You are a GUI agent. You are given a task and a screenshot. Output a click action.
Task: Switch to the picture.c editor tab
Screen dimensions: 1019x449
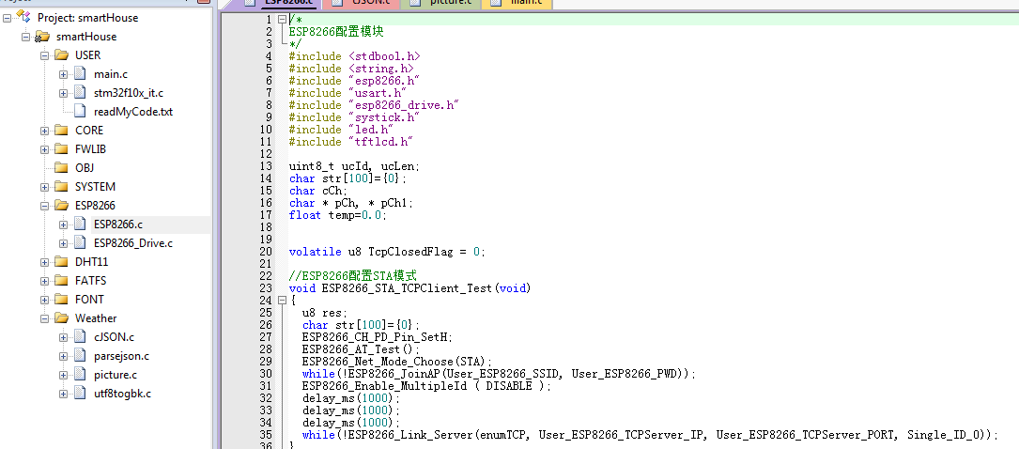(441, 3)
